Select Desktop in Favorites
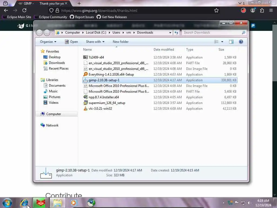Viewport: 277px width, 208px height. (x=52, y=57)
